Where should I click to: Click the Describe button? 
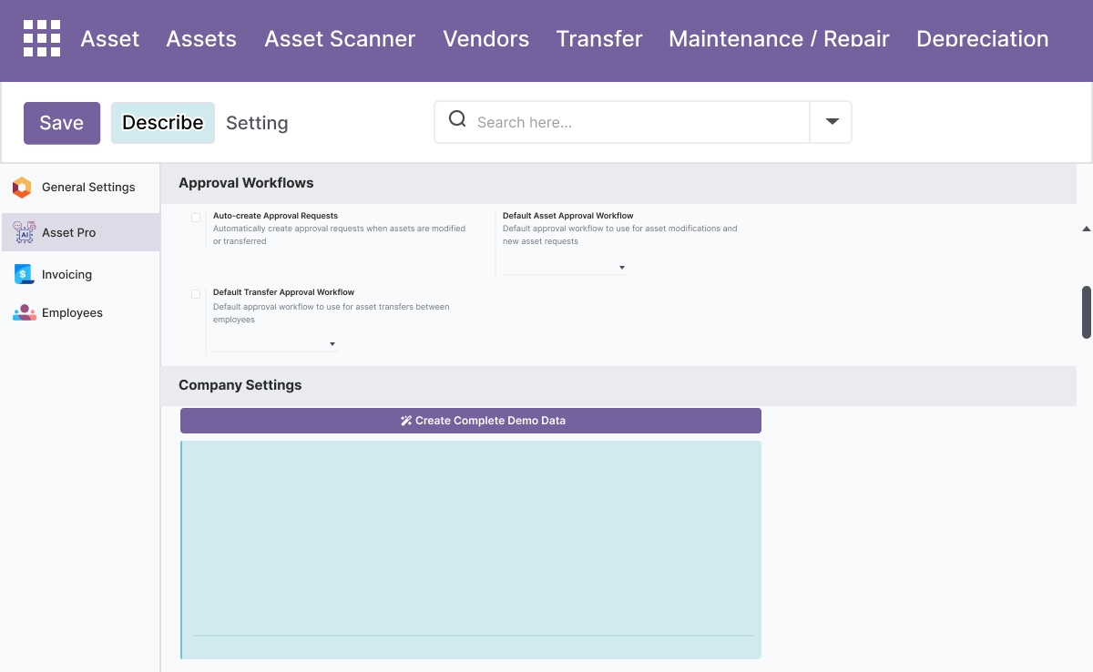pos(163,123)
